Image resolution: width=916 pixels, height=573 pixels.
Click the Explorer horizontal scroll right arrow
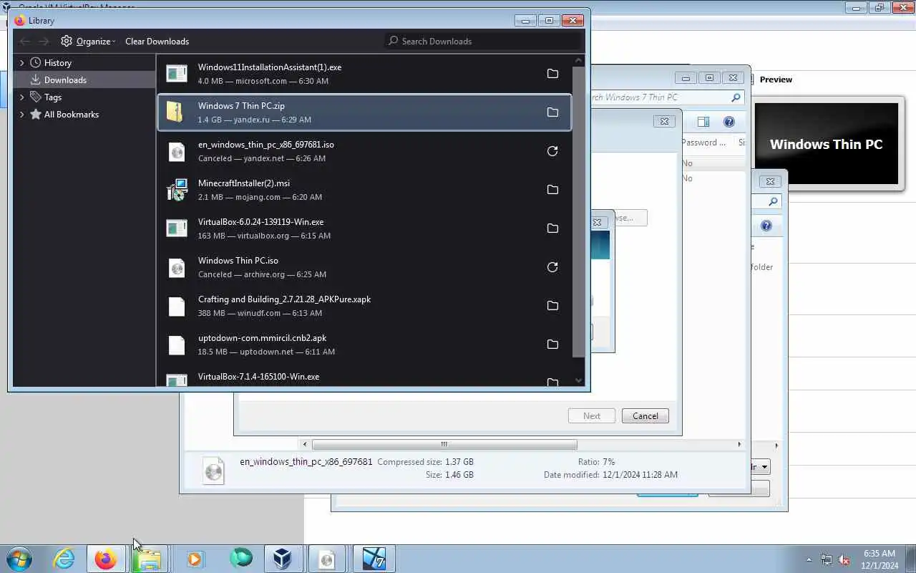coord(739,445)
